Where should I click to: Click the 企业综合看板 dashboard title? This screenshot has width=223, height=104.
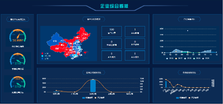pyautogui.click(x=114, y=6)
